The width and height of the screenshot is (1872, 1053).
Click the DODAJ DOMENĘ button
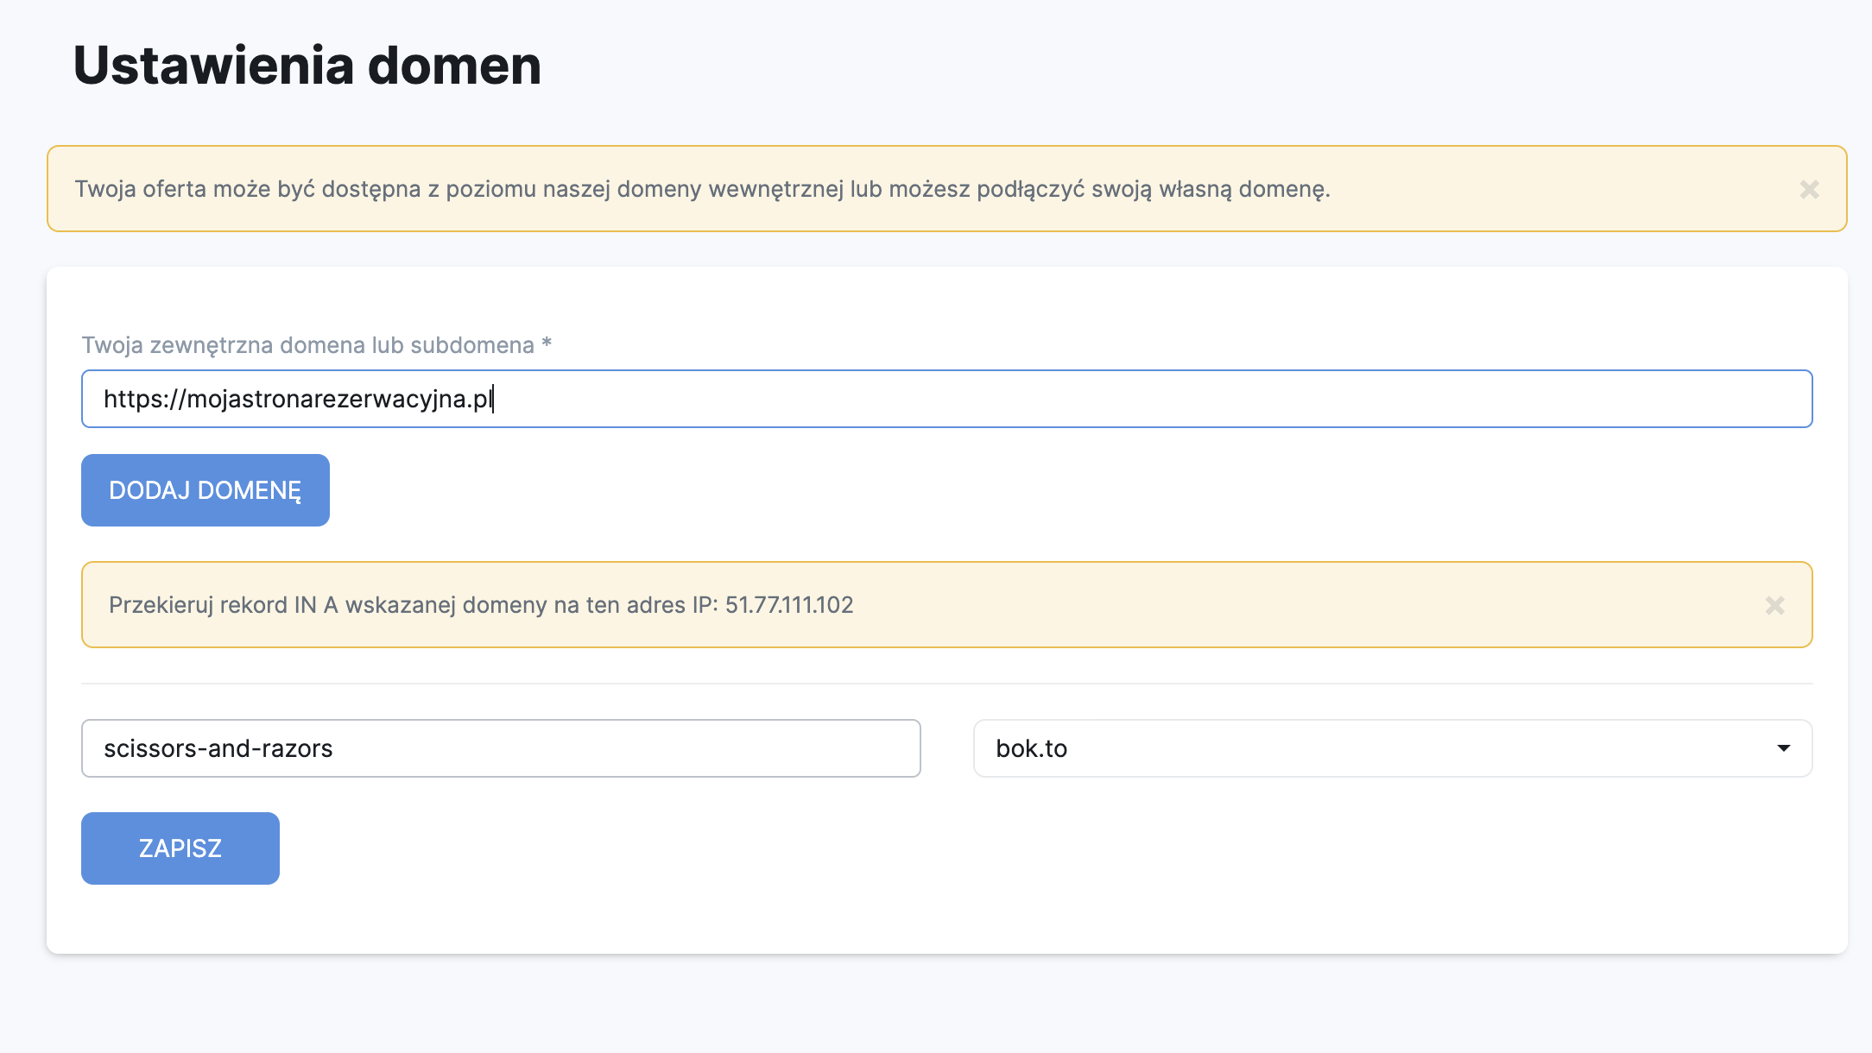click(x=206, y=490)
